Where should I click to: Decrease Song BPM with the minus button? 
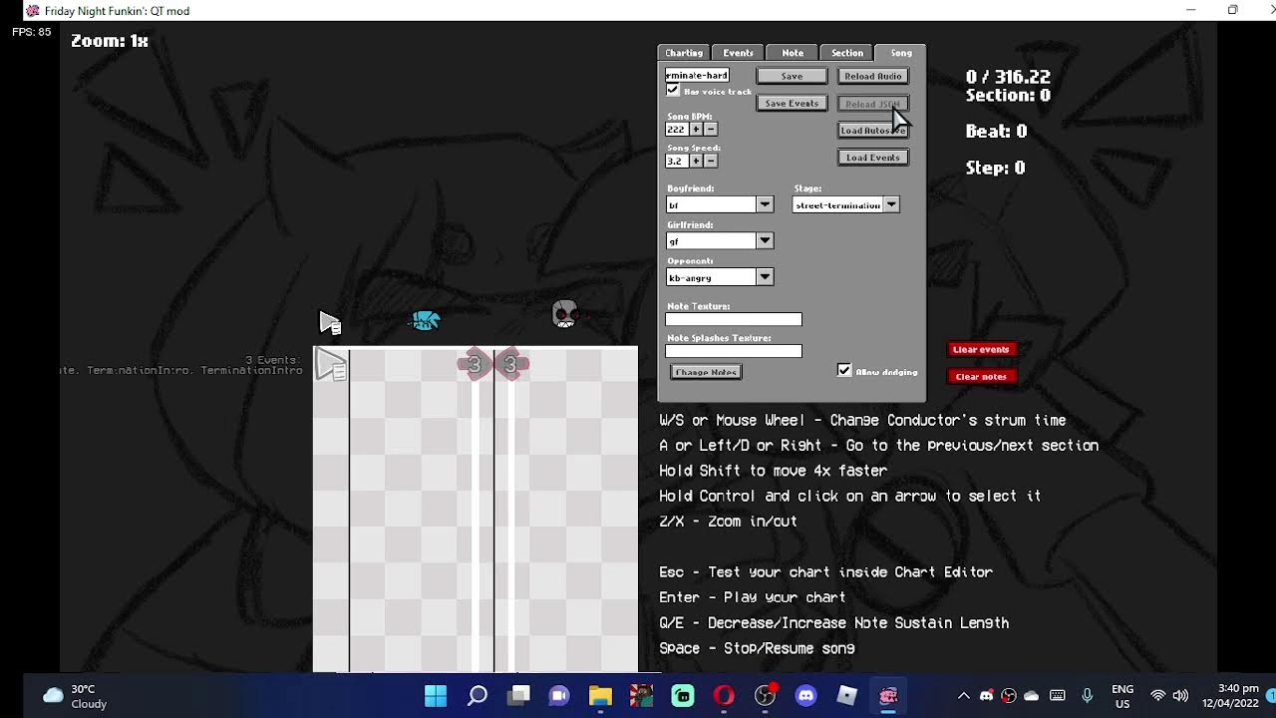[x=710, y=129]
